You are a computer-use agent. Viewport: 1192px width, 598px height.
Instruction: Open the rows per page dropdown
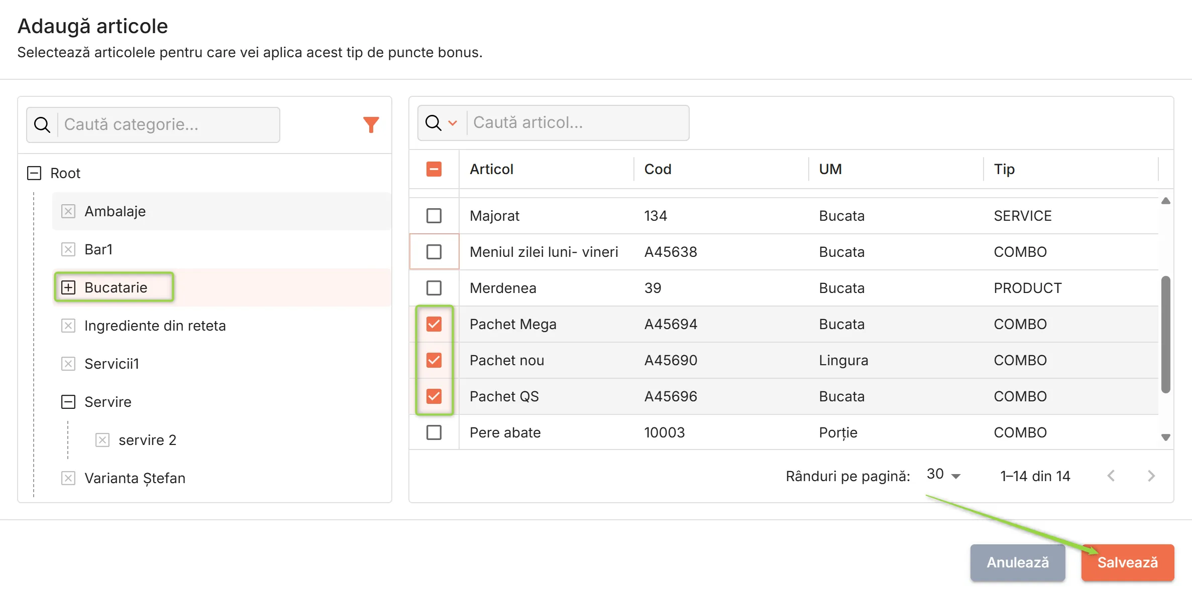pyautogui.click(x=943, y=475)
